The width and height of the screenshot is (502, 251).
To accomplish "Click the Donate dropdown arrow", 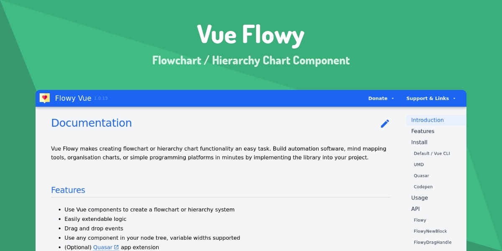I will click(392, 99).
